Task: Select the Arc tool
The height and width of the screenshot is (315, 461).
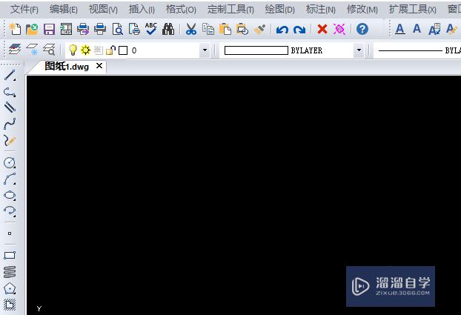Action: coord(10,179)
